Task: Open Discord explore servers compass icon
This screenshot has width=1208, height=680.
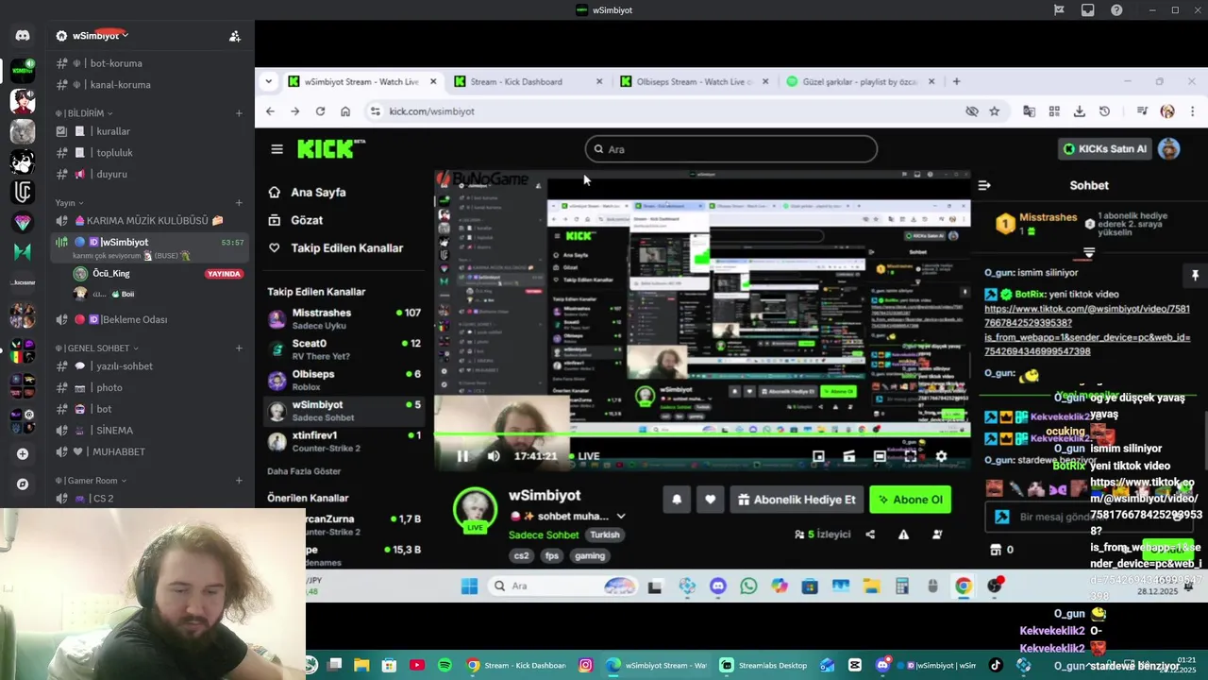Action: 23,484
